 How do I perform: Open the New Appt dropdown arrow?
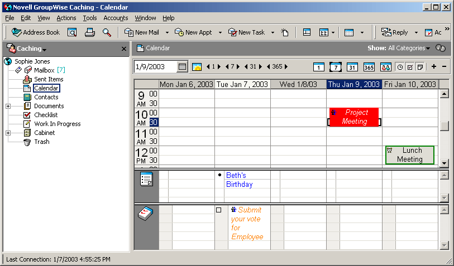click(220, 33)
